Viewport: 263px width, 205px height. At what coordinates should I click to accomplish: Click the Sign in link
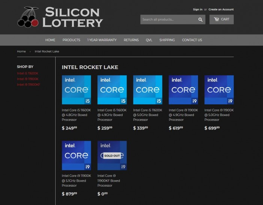click(x=198, y=9)
